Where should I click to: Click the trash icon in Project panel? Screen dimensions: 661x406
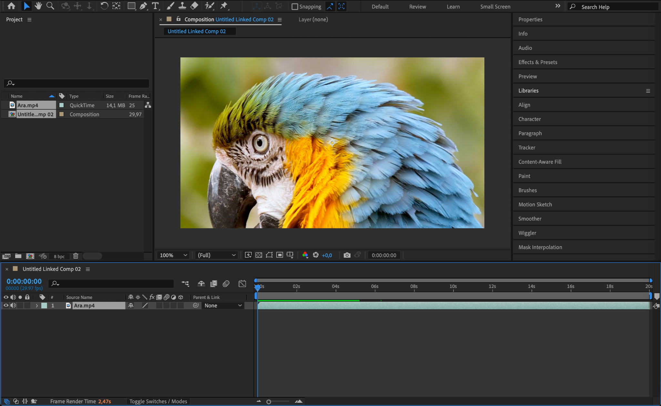pos(76,256)
